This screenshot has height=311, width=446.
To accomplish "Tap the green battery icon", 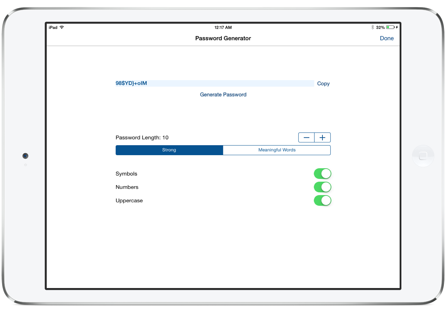I will click(390, 27).
